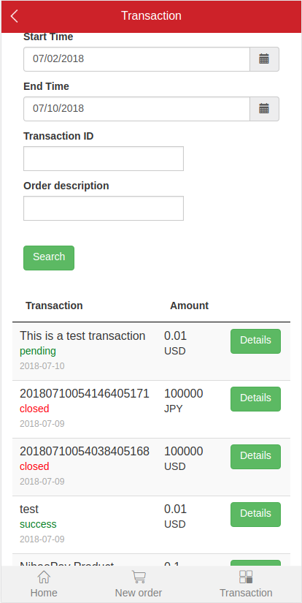Switch to the Home tab label
Screen dimensions: 302x603
44,593
